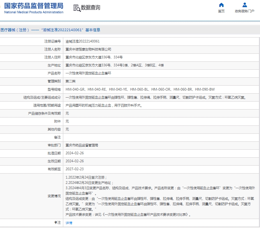
Task: Open the 详情 details link
Action: [69, 223]
